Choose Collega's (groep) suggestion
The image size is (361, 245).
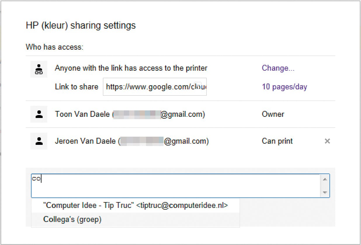72,220
